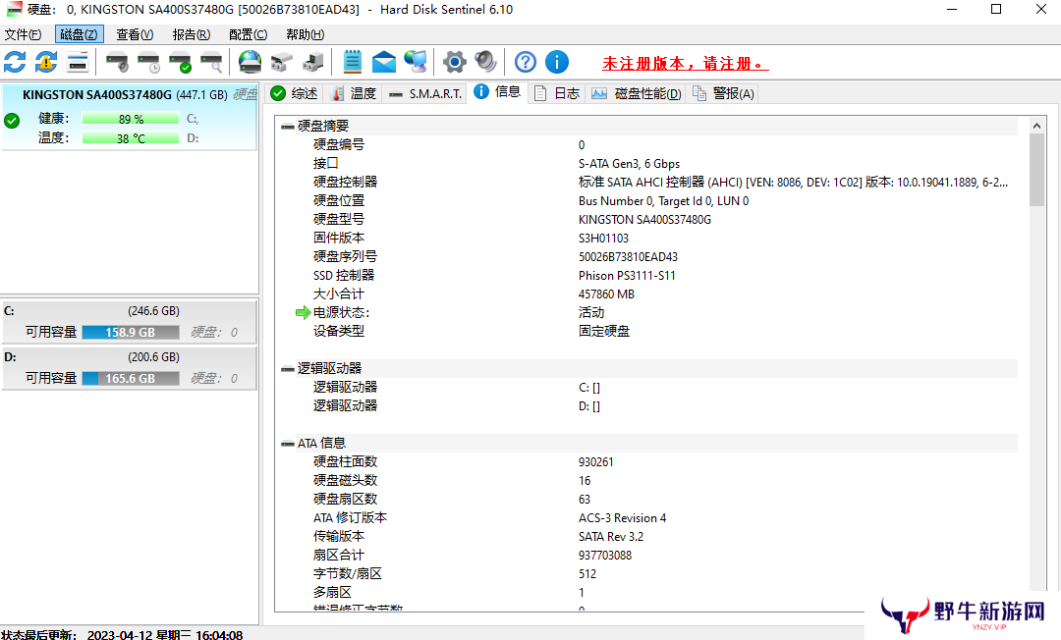This screenshot has height=640, width=1061.
Task: Collapse the ATA 信息 section
Action: tap(288, 444)
